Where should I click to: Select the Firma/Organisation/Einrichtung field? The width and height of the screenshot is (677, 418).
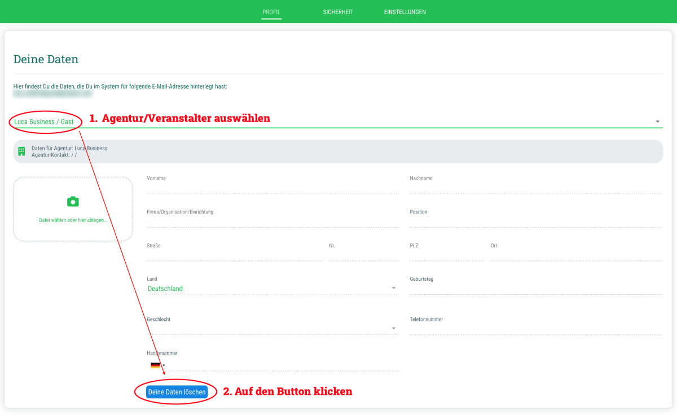pos(272,222)
